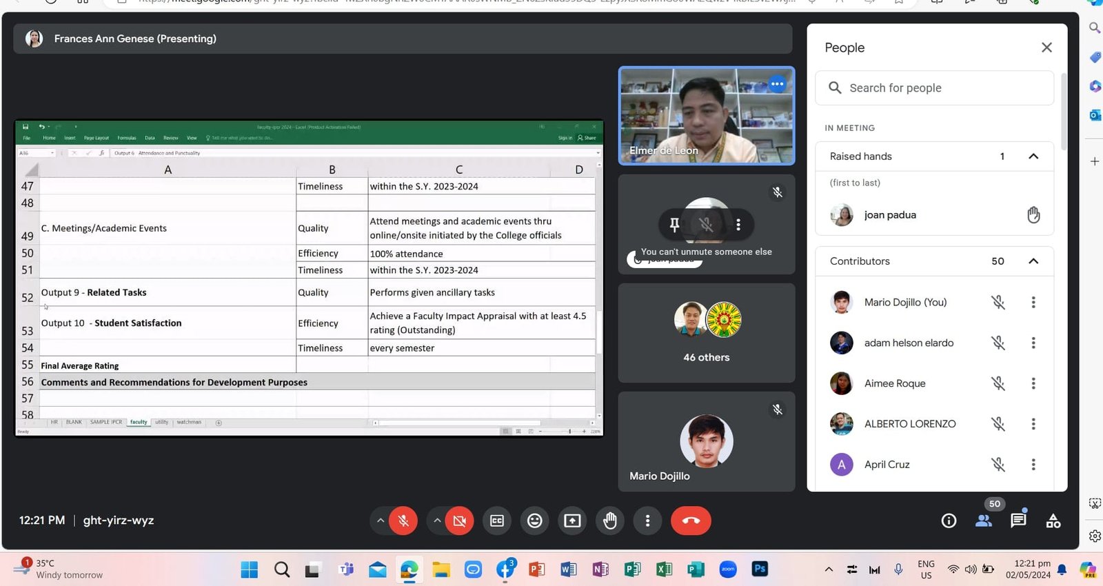Open the emoji reactions button
This screenshot has height=586, width=1103.
coord(535,521)
